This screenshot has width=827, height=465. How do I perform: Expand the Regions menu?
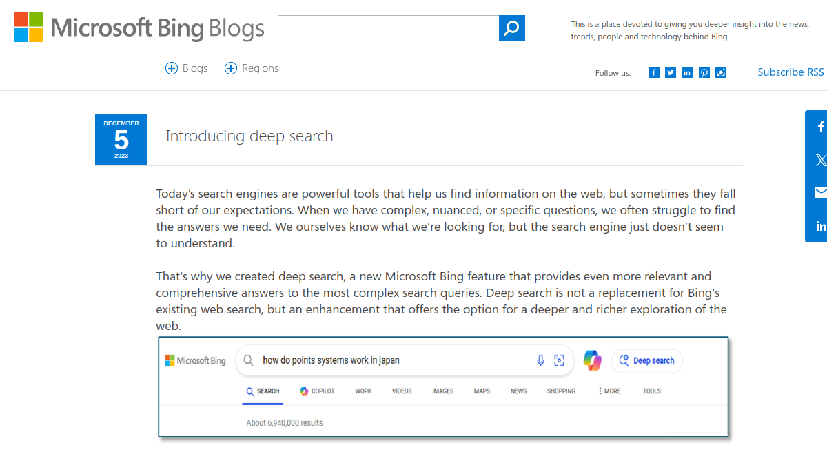pos(252,68)
